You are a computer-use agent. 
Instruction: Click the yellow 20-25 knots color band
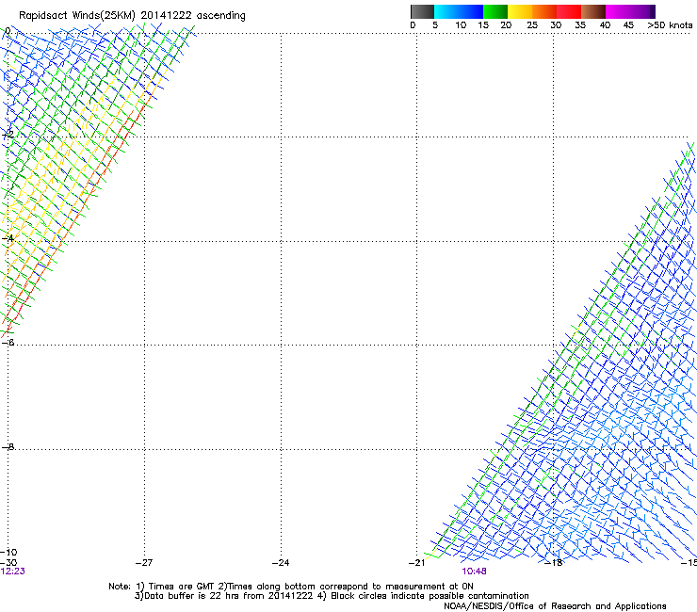(520, 11)
